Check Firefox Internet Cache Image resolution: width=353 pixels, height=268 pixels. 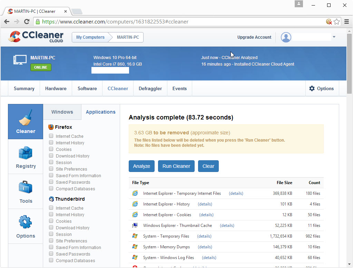tap(51, 136)
